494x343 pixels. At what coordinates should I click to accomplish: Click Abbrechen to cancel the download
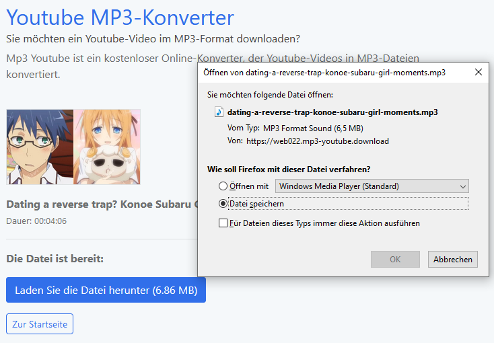(x=453, y=259)
